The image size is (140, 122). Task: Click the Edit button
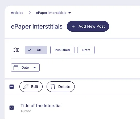click(x=31, y=87)
